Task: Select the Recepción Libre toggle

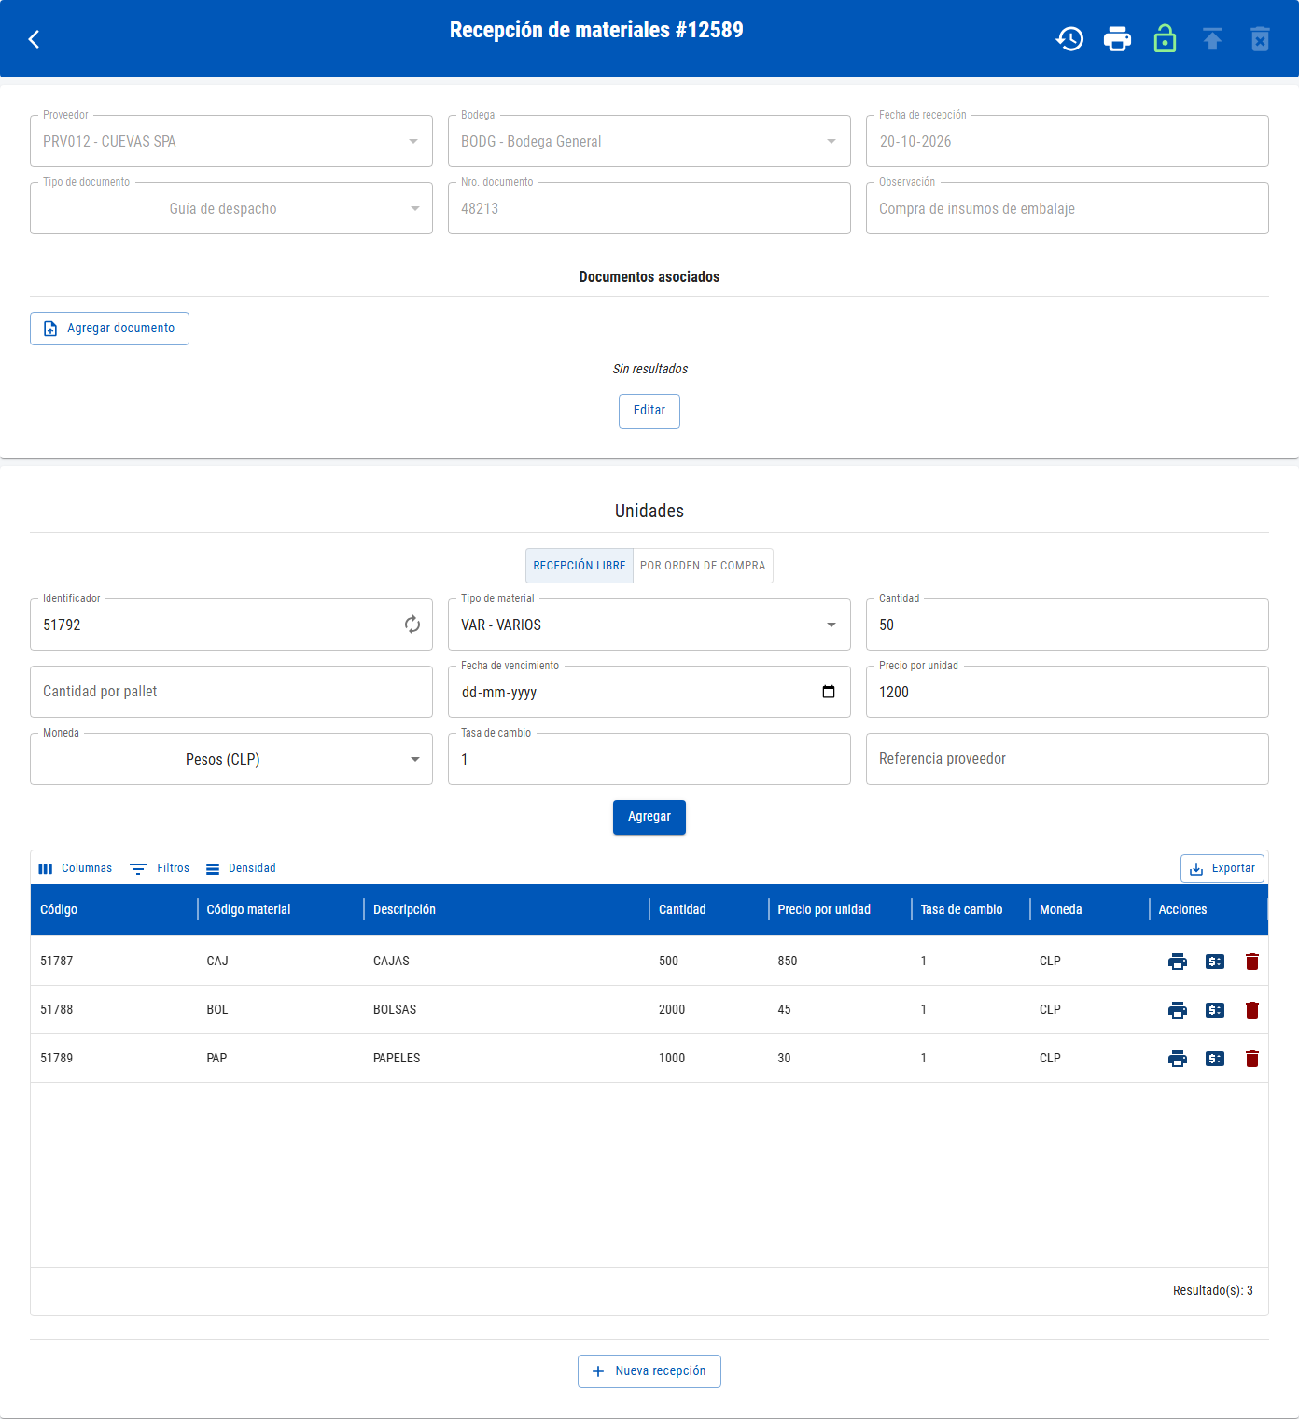Action: 580,566
